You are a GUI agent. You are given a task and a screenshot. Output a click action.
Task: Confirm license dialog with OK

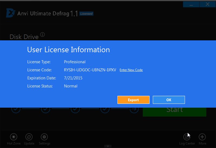pos(169,100)
